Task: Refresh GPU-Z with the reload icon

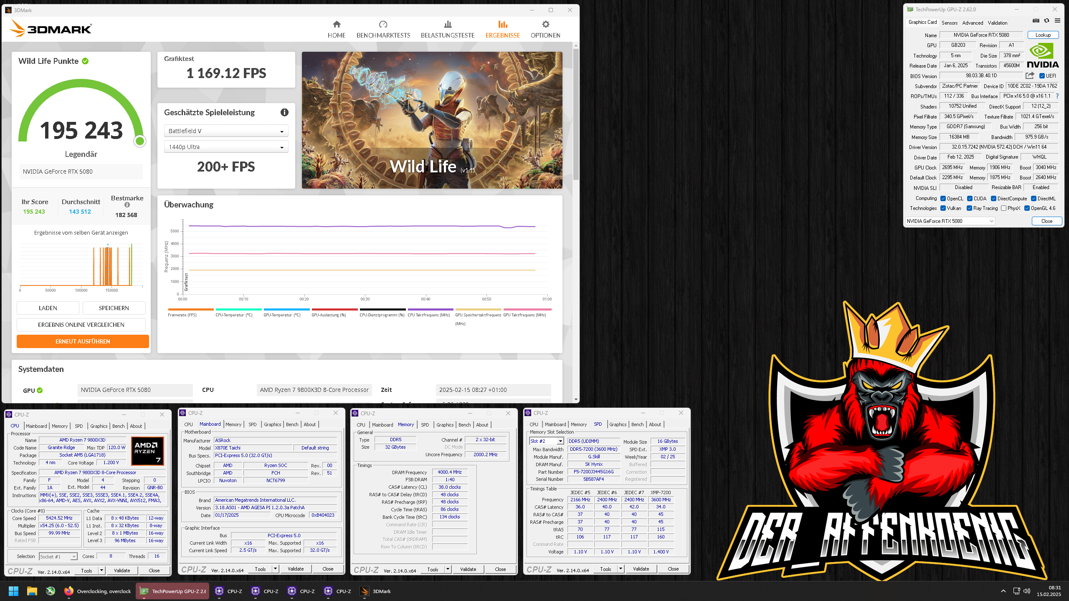Action: coord(1046,20)
